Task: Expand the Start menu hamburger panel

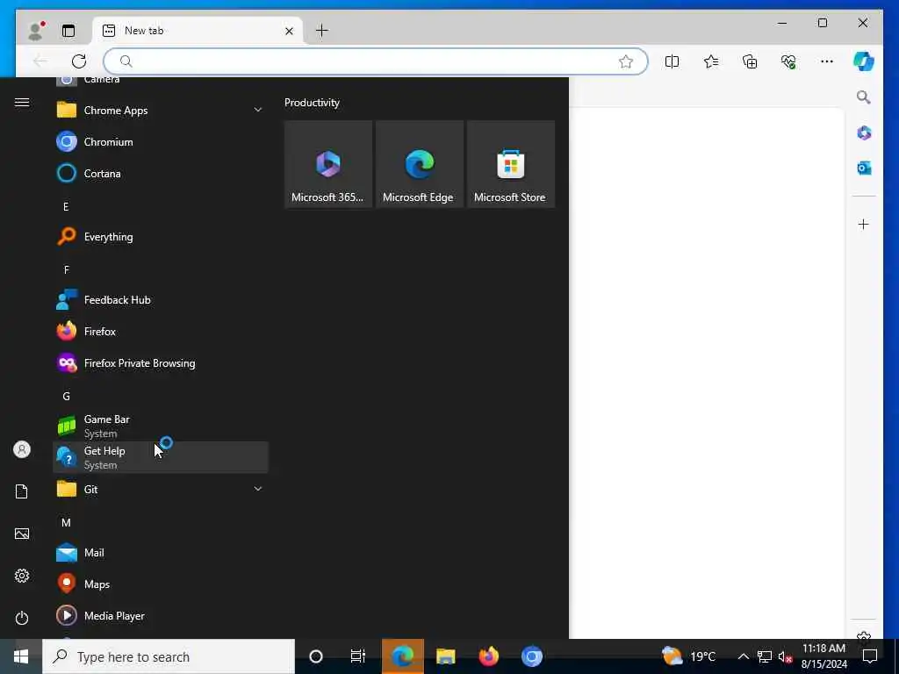Action: pos(22,102)
